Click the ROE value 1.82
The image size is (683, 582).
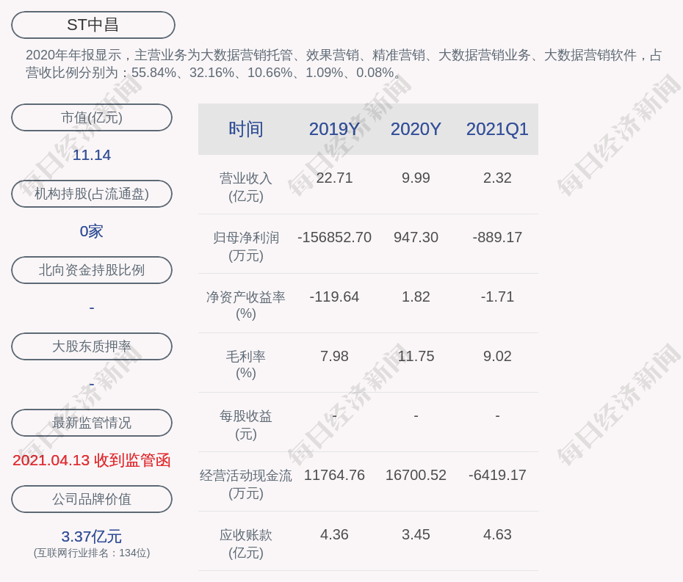(416, 297)
